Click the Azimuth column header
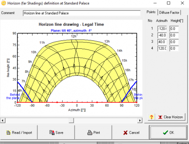Screen dimensions: 189x144 162,21
